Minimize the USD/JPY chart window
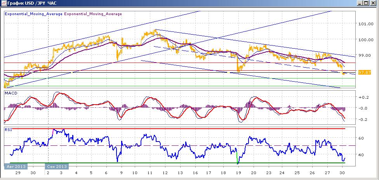 tap(360, 3)
